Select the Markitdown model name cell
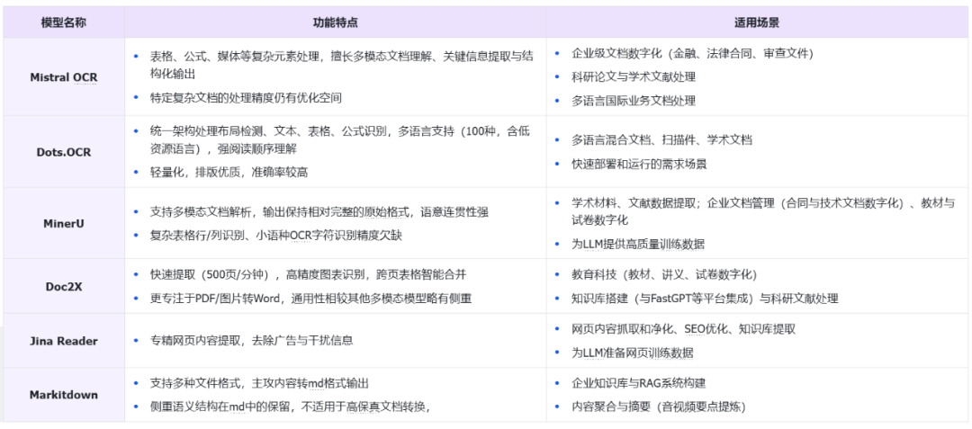 63,395
